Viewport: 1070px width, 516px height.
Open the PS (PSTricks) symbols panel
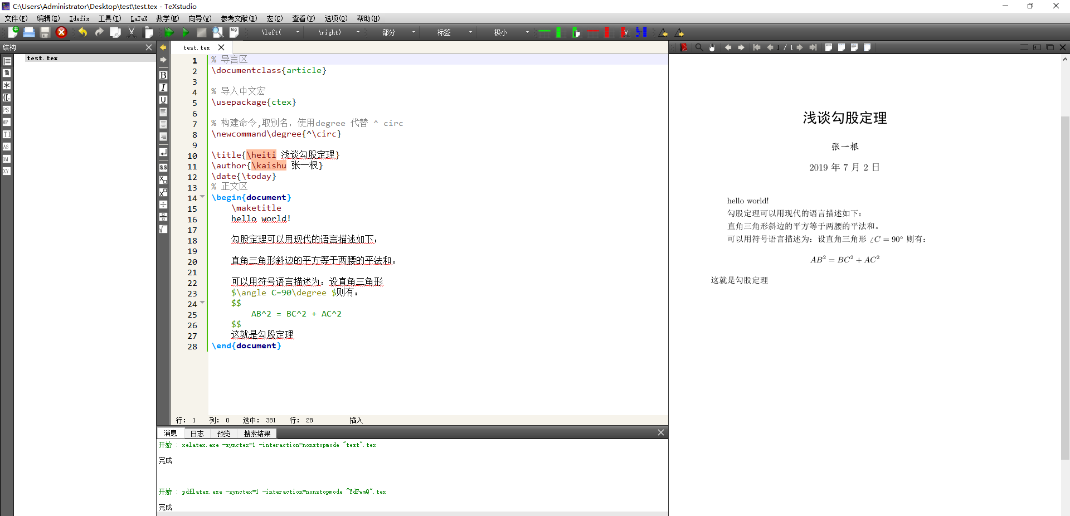[x=7, y=110]
